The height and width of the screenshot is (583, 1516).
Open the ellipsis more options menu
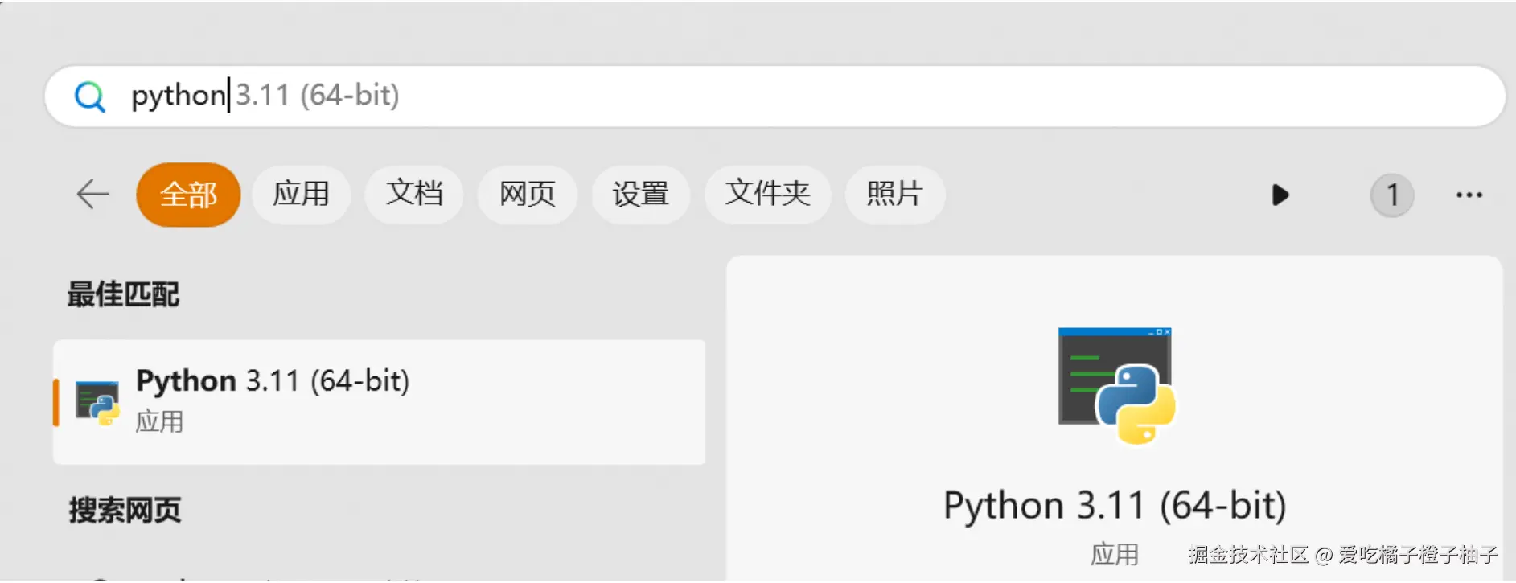tap(1470, 195)
